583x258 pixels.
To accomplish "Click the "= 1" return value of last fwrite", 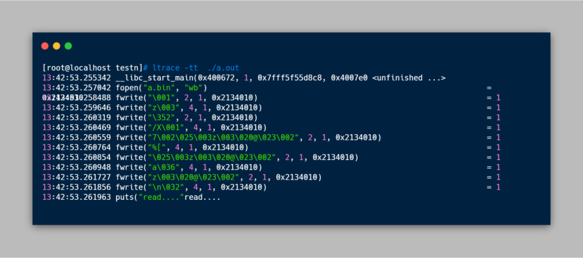I will point(493,188).
